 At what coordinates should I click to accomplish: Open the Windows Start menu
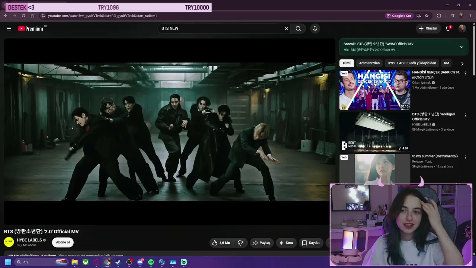8,262
